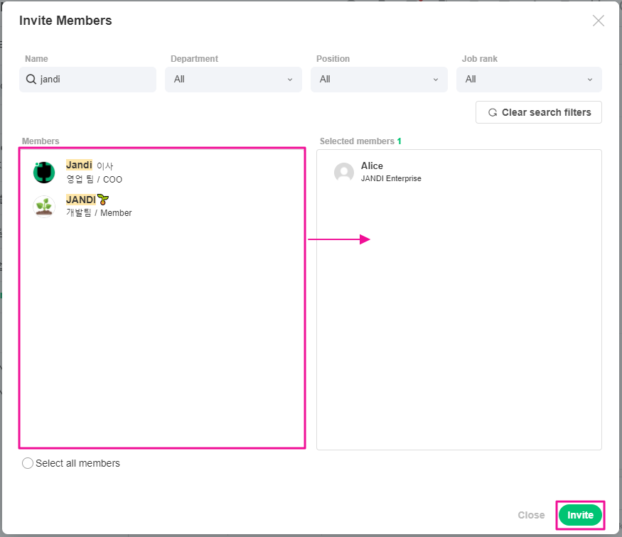Screen dimensions: 622x537
Task: Click the JANDI sprout avatar icon
Action: coord(44,207)
